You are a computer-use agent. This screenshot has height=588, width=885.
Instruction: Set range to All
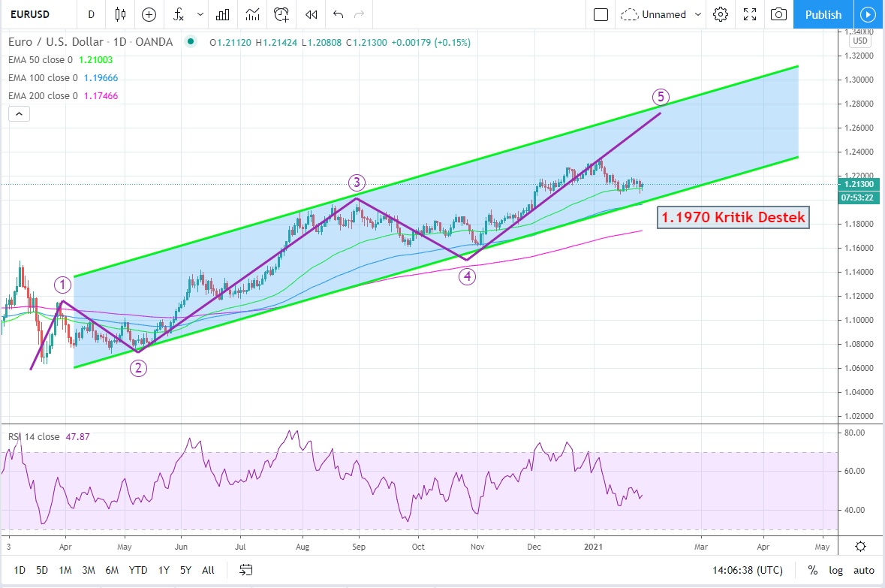tap(208, 570)
